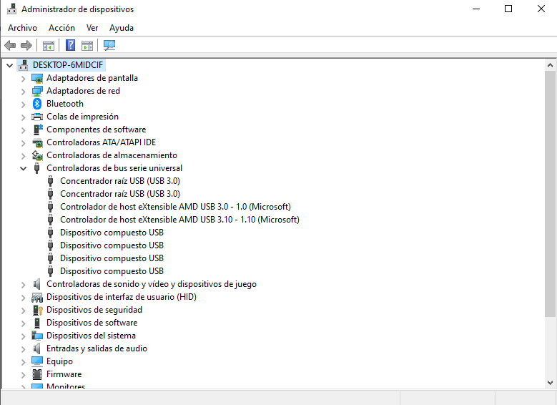
Task: Select the first Dispositivo compuesto USB
Action: point(112,233)
